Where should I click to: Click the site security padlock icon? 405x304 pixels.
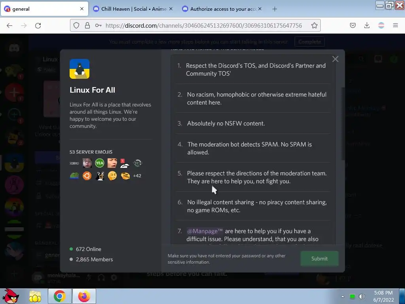click(x=87, y=25)
